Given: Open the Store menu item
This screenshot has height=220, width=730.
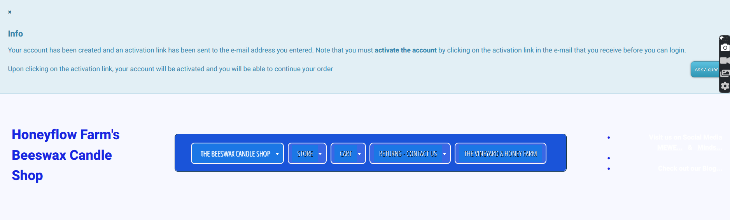Looking at the screenshot, I should [305, 154].
